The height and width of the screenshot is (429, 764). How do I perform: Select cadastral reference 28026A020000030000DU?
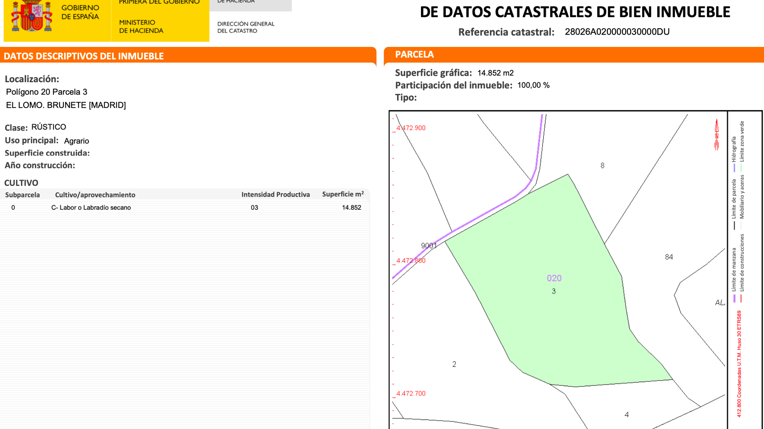point(617,32)
